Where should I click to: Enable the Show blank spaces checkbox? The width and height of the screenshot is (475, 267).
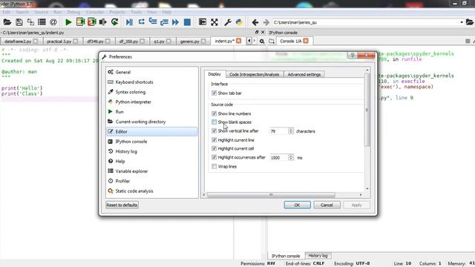[x=214, y=122]
